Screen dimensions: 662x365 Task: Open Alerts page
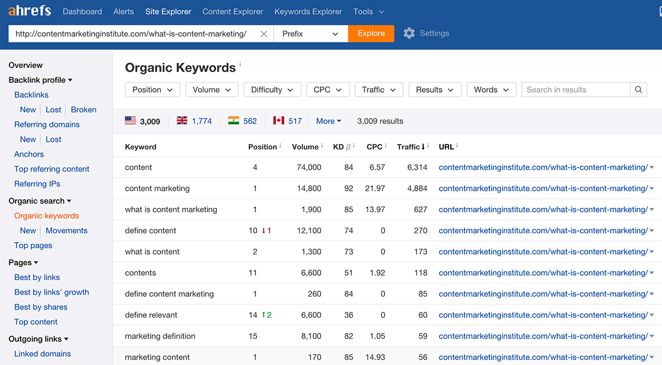pyautogui.click(x=124, y=11)
